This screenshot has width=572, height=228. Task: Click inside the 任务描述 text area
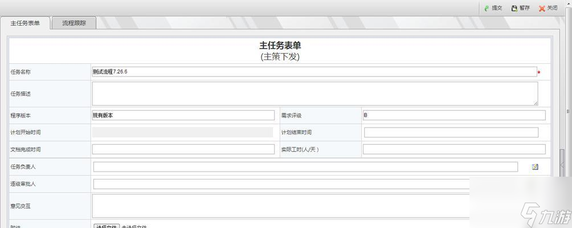coord(315,93)
